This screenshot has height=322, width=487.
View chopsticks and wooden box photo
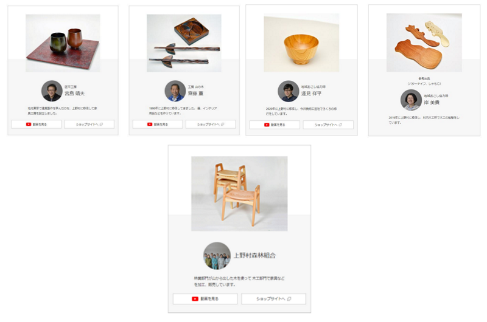(184, 43)
